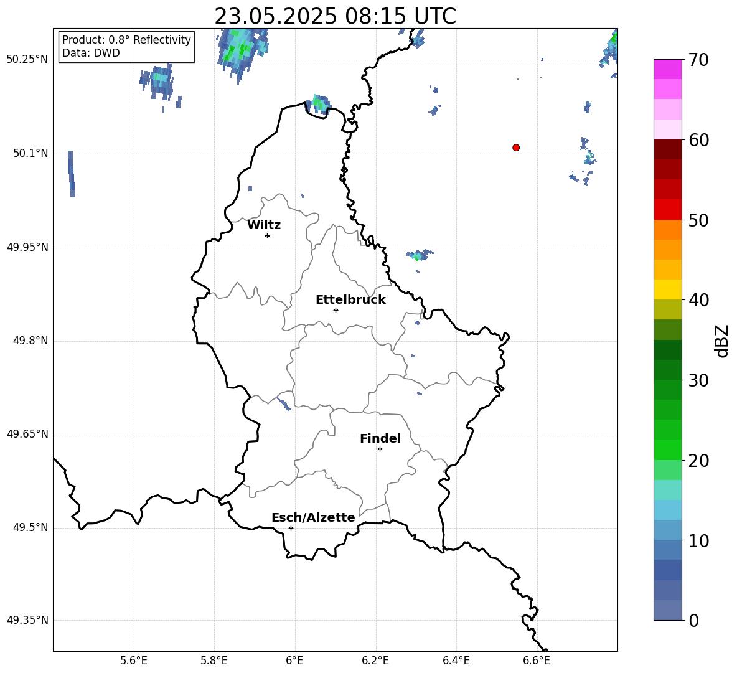Pick the dark green swatch just above 30
737x673 pixels.
pyautogui.click(x=668, y=370)
